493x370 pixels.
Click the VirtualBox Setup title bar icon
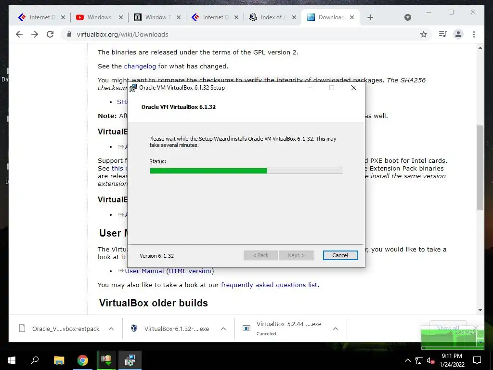[133, 88]
